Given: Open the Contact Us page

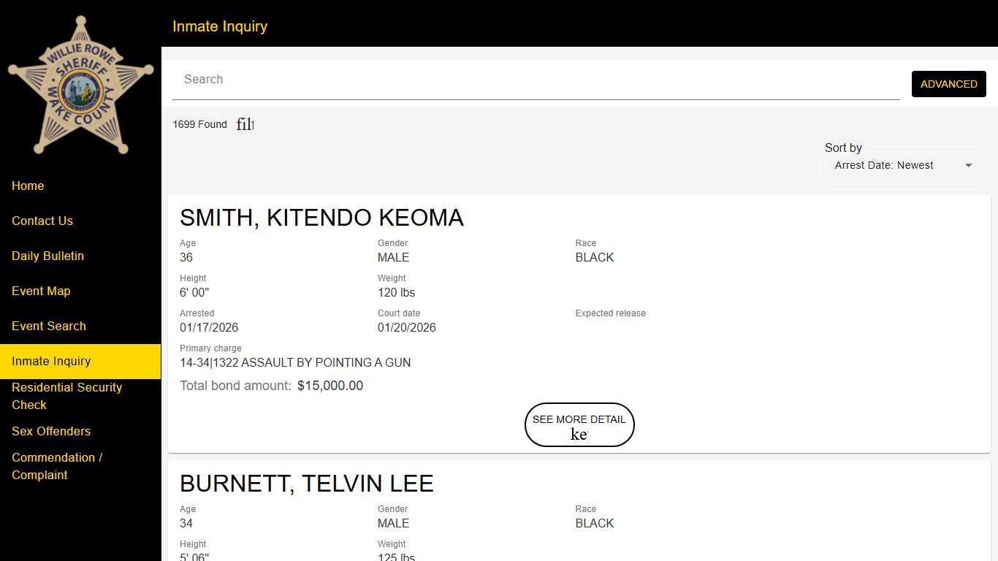Looking at the screenshot, I should [42, 221].
